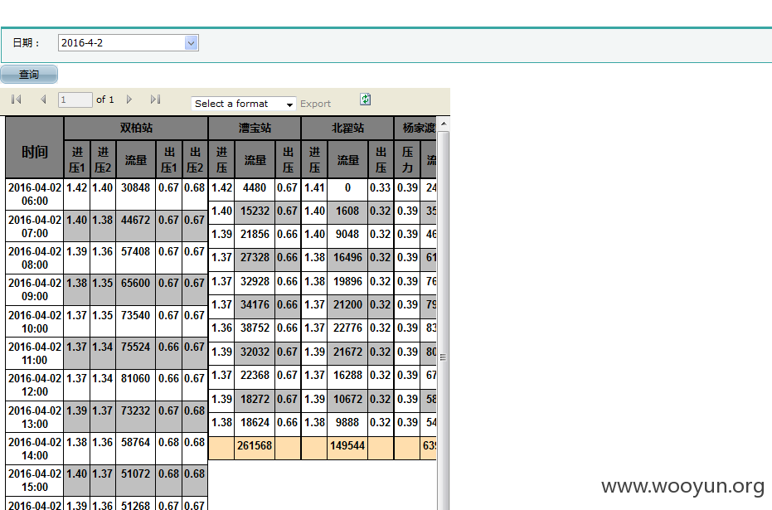This screenshot has height=510, width=772.
Task: Go to next report page
Action: pyautogui.click(x=129, y=100)
